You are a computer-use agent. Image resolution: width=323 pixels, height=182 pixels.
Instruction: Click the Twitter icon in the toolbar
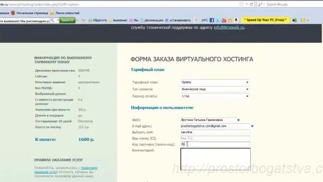click(x=218, y=20)
